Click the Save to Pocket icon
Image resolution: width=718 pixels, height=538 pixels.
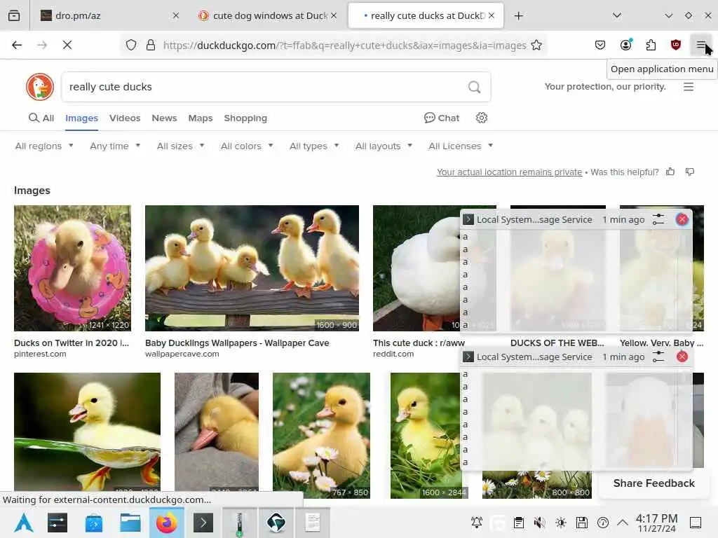[600, 45]
